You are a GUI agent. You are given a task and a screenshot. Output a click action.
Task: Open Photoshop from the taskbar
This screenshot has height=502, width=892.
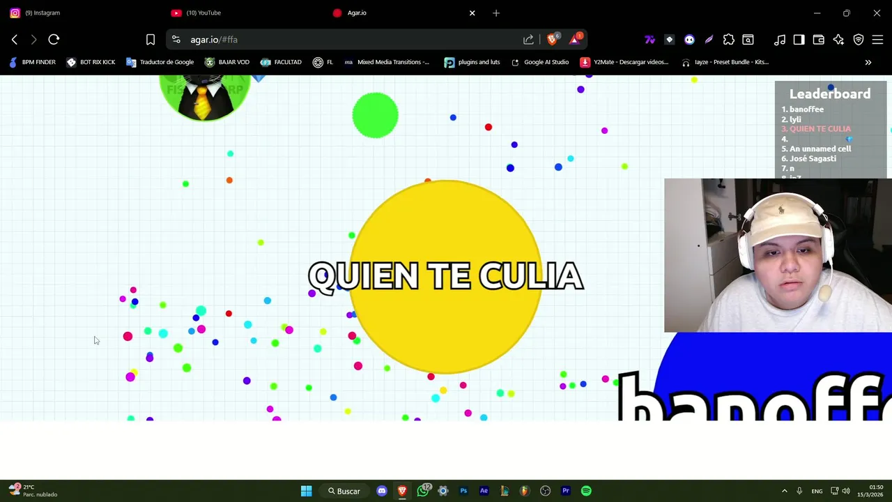pos(463,491)
